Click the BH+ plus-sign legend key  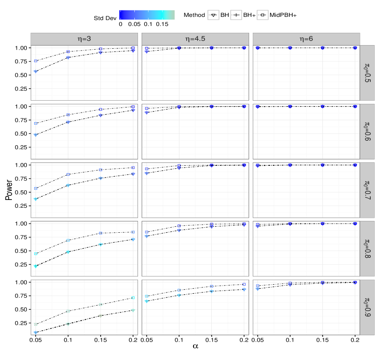(236, 15)
